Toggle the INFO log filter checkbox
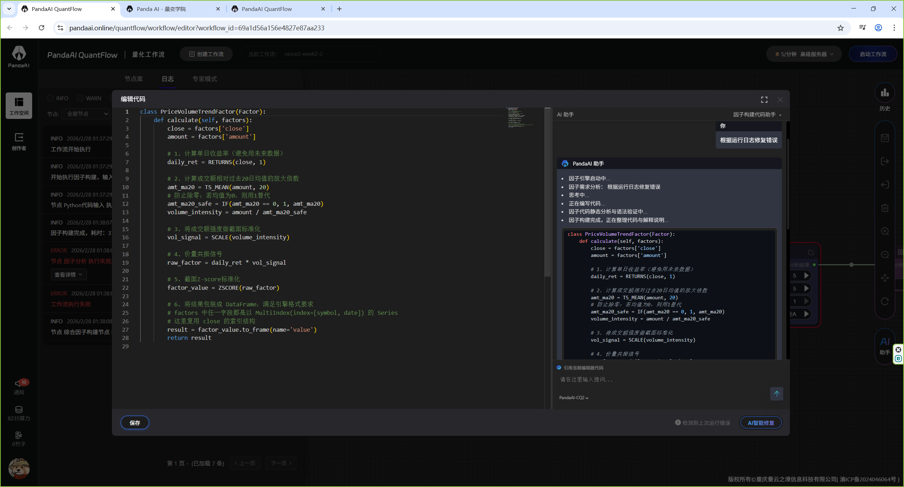The image size is (904, 487). [x=50, y=98]
